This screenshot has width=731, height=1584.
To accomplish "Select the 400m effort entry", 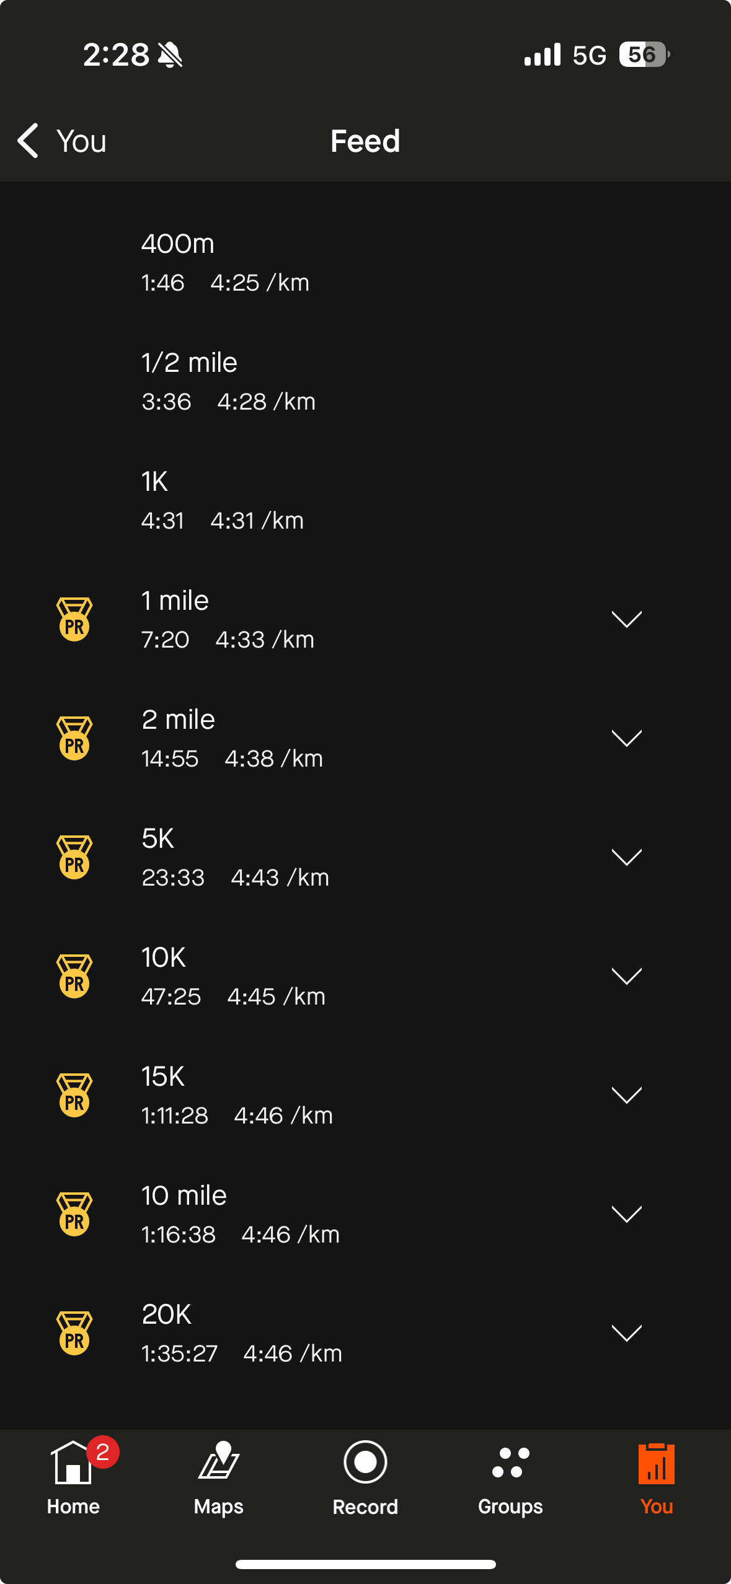I will [224, 263].
